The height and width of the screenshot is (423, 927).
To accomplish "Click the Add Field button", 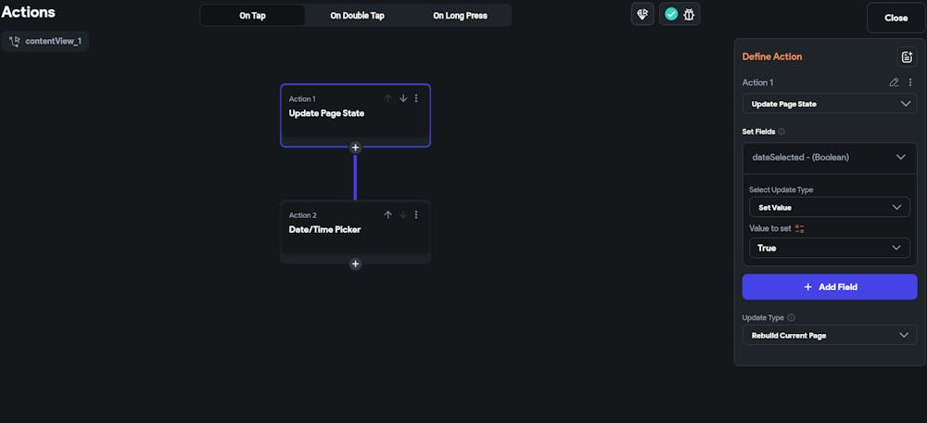I will 830,288.
